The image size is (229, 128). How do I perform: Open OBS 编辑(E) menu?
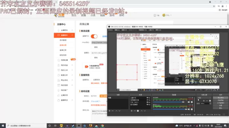pyautogui.click(x=117, y=30)
